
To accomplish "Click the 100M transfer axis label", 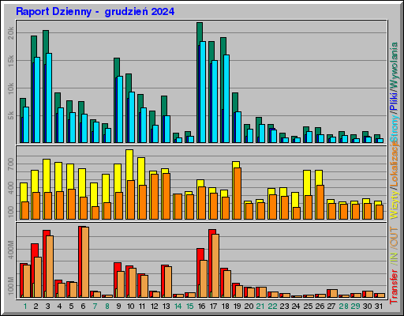I will tap(10, 286).
